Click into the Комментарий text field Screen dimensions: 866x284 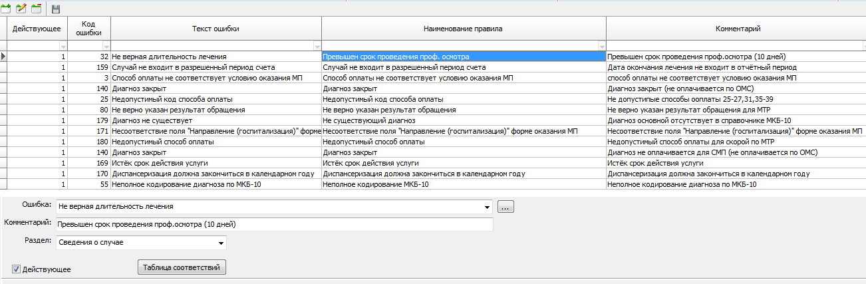[274, 224]
